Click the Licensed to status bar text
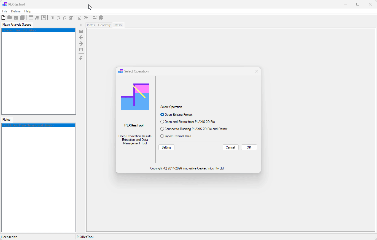The height and width of the screenshot is (240, 377). [x=9, y=237]
